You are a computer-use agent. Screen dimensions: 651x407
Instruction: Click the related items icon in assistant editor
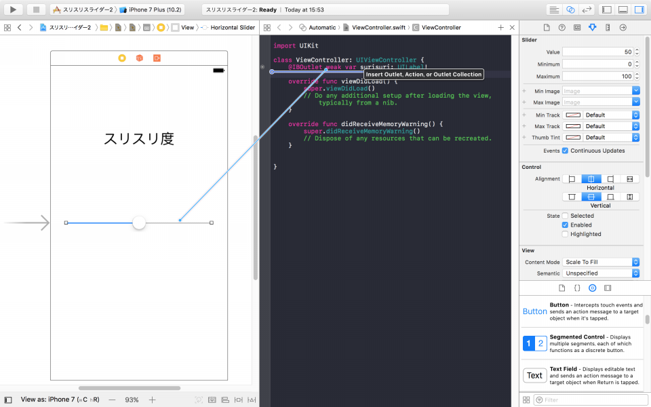[x=267, y=27]
